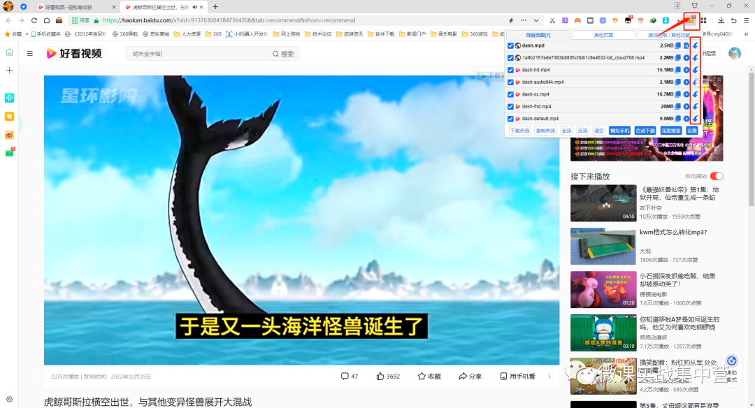Click the 全选 button
755x408 pixels.
pos(567,131)
